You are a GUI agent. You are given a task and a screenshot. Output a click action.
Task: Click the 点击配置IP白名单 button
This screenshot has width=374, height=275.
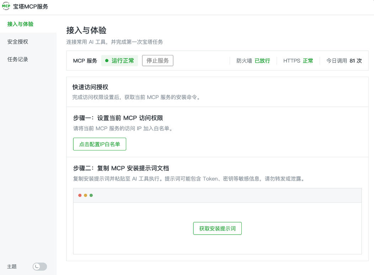pos(100,144)
